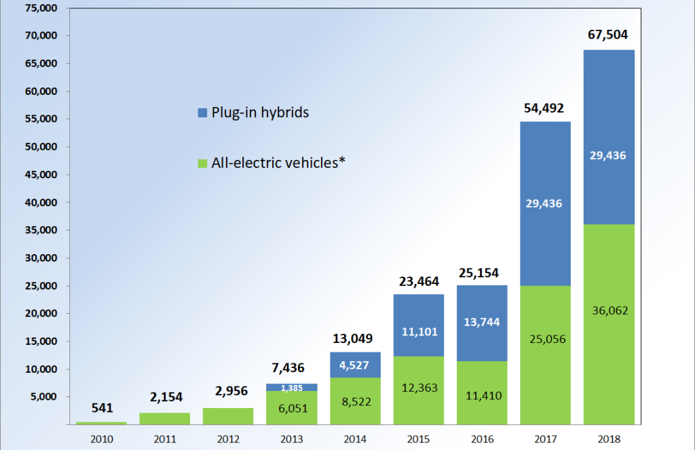Select the 2011 green bar
This screenshot has height=450, width=695.
coord(165,418)
